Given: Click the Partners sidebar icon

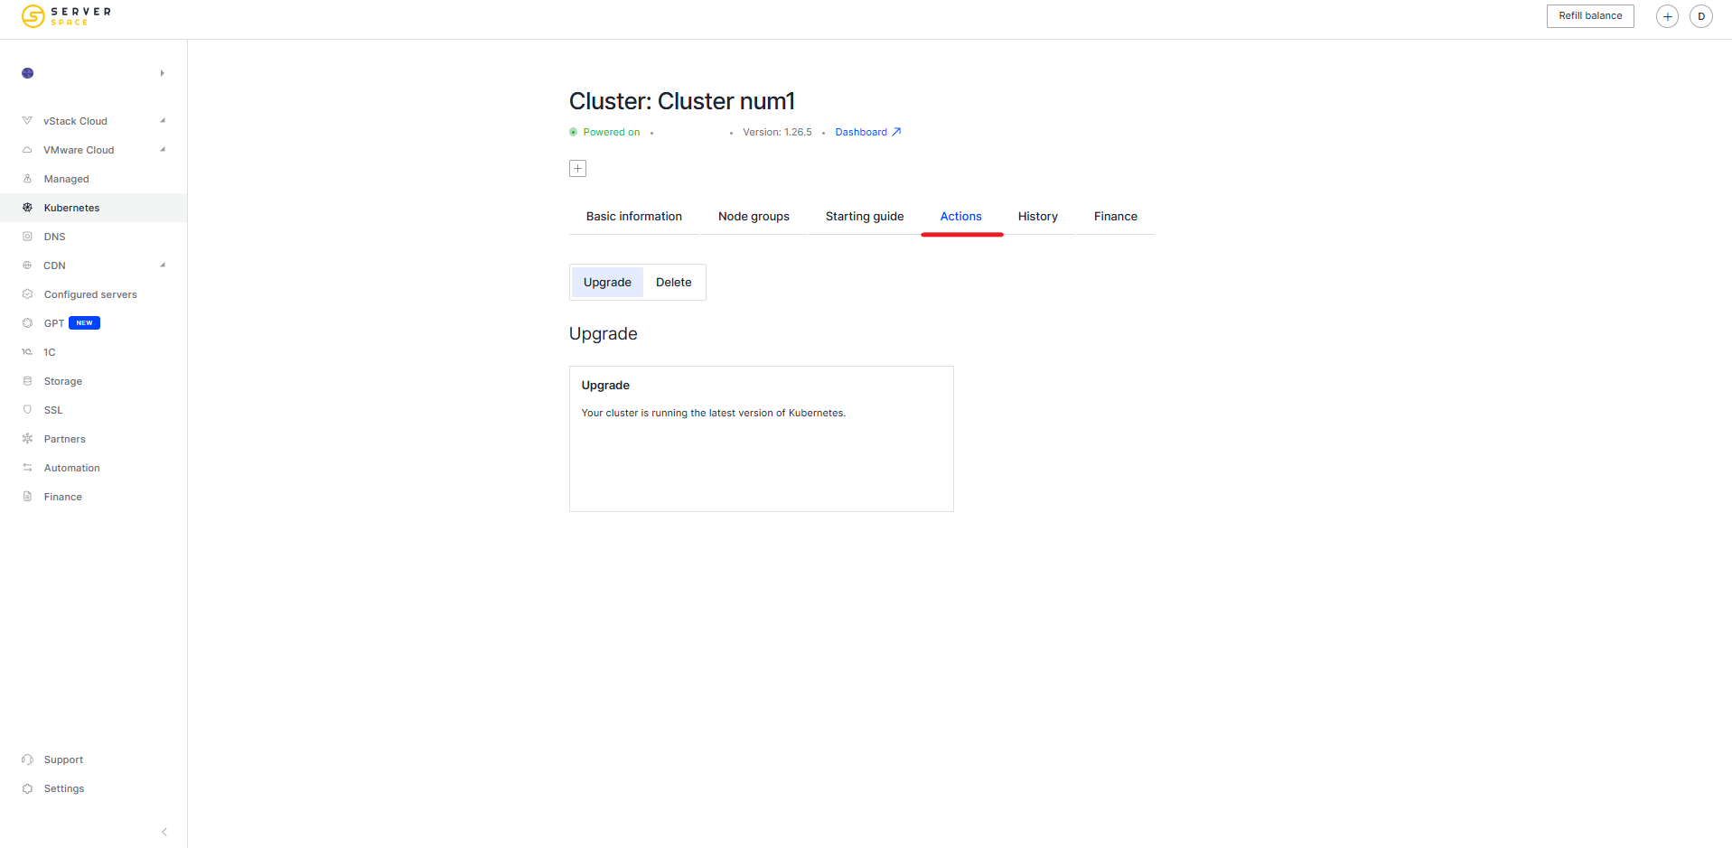Looking at the screenshot, I should coord(27,439).
